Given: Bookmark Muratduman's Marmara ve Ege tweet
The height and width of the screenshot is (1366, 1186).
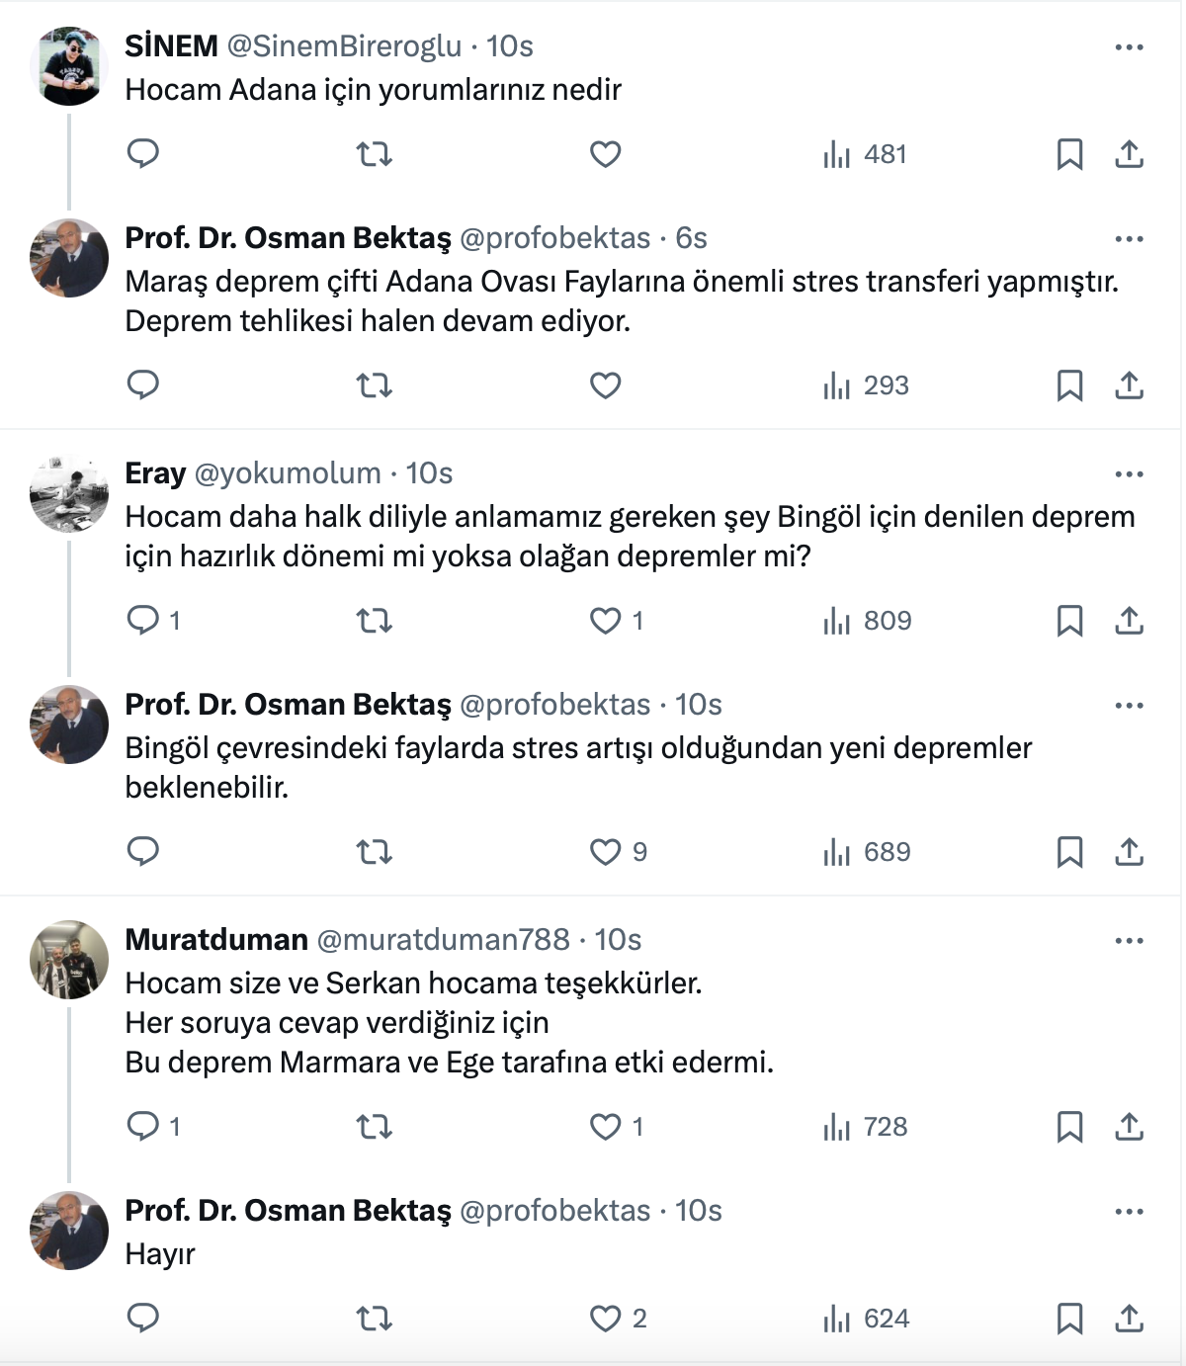Looking at the screenshot, I should click(1069, 1127).
